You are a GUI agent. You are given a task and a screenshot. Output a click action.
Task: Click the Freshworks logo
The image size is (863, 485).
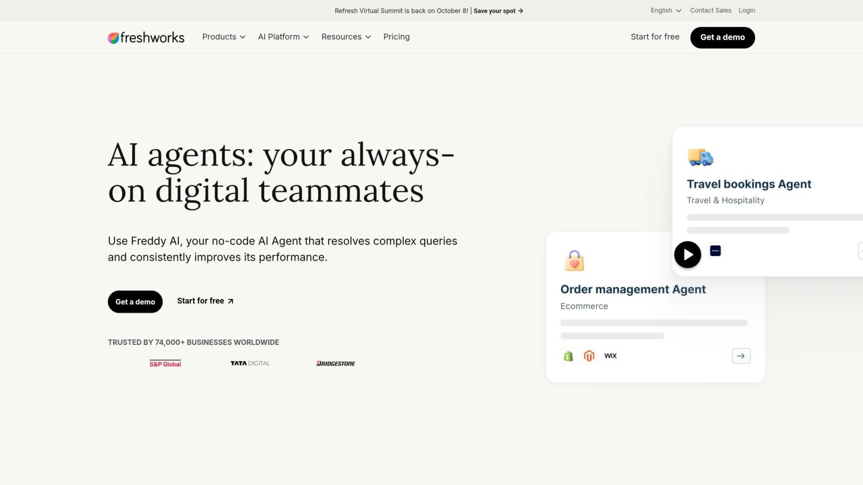(x=146, y=37)
